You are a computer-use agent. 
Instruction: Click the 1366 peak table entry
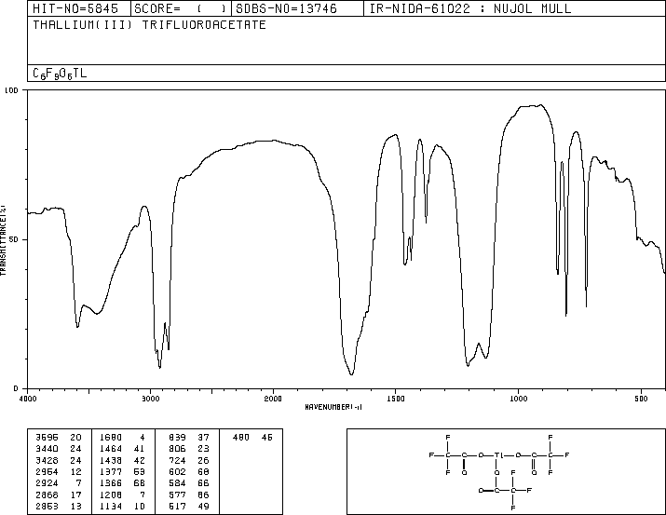111,483
